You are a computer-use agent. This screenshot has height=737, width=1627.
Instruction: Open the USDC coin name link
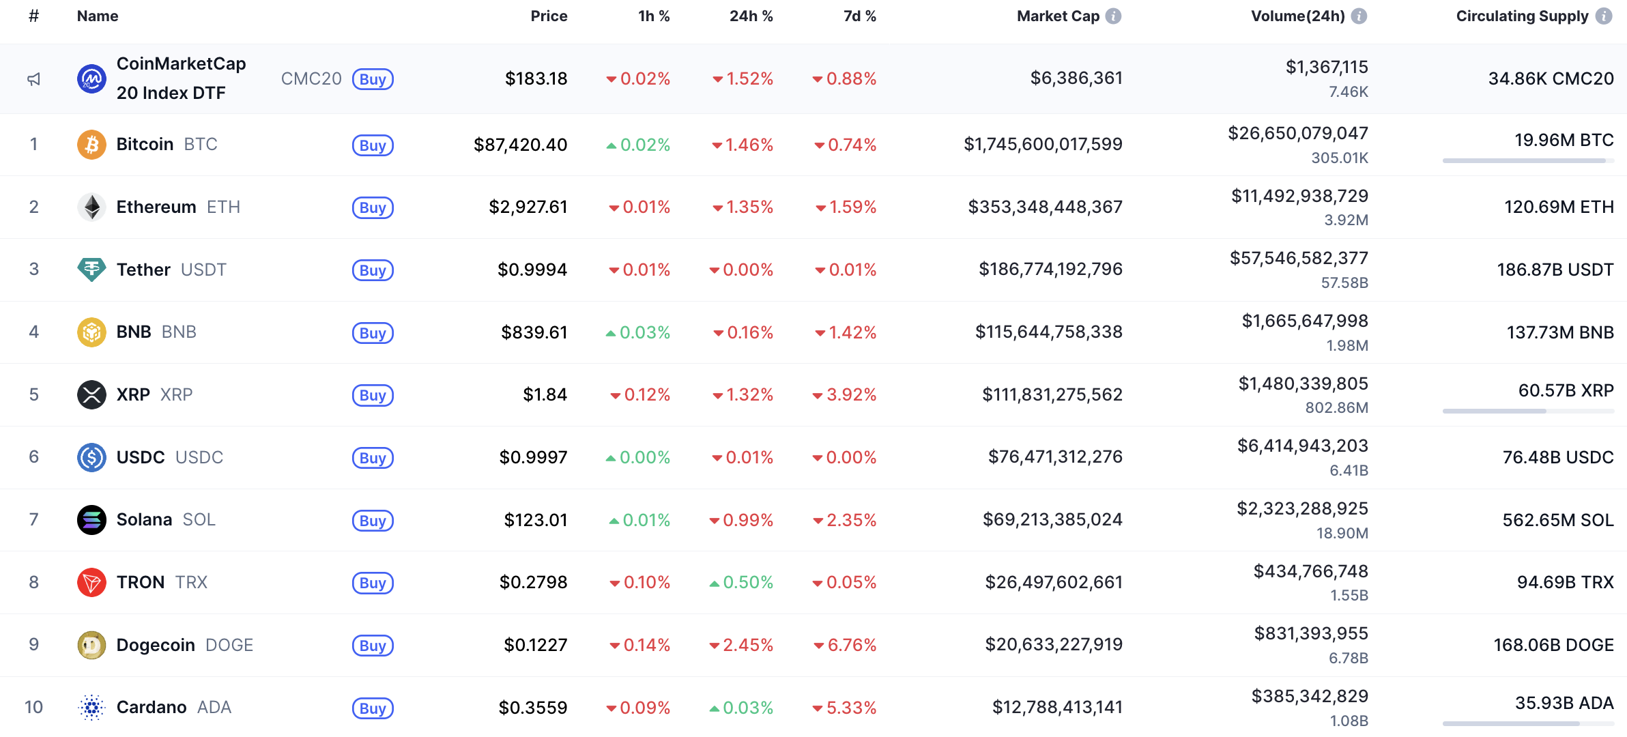[x=141, y=457]
